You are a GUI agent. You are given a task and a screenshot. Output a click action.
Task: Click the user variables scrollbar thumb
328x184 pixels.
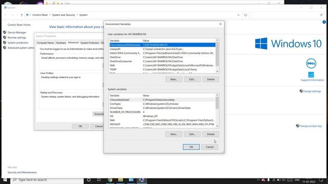click(x=217, y=54)
